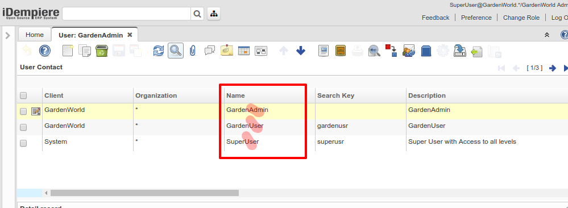Sort by Organization column header
Viewport: 568px width, 208px height.
click(156, 95)
